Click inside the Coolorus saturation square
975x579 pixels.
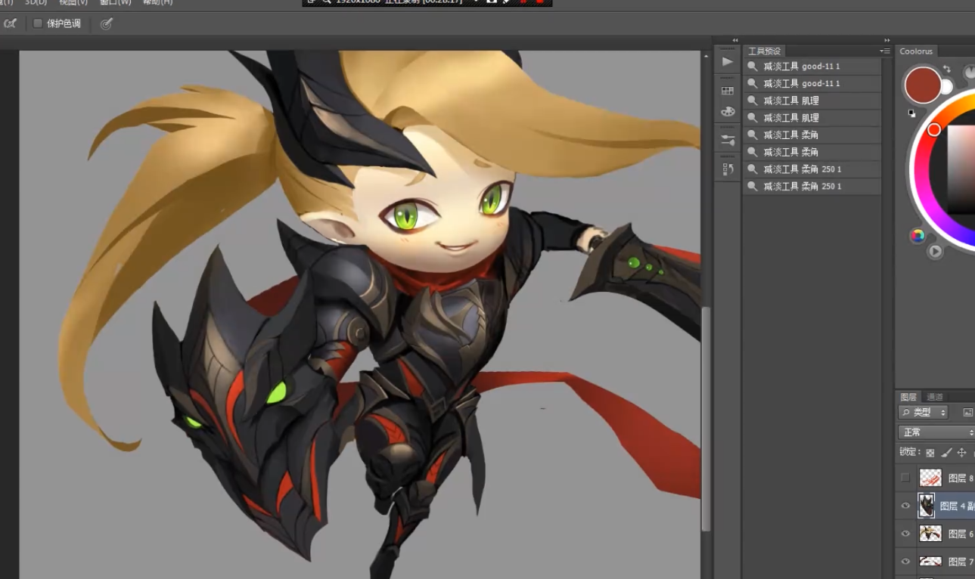tap(961, 170)
